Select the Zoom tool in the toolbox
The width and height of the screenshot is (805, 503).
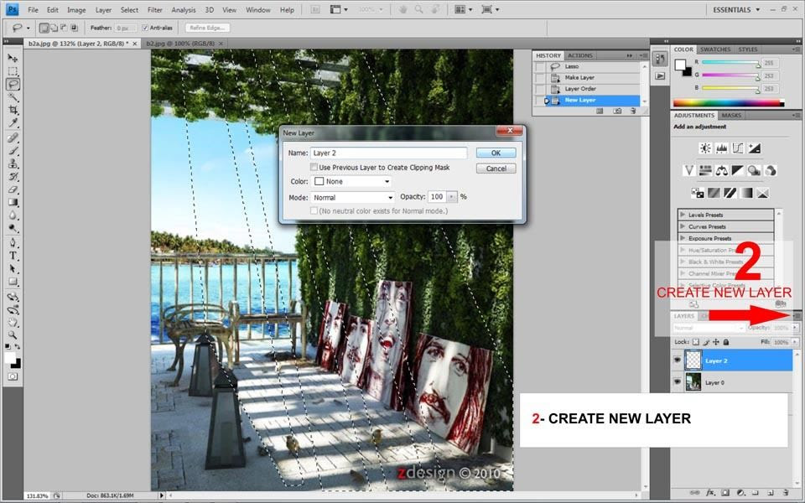13,335
